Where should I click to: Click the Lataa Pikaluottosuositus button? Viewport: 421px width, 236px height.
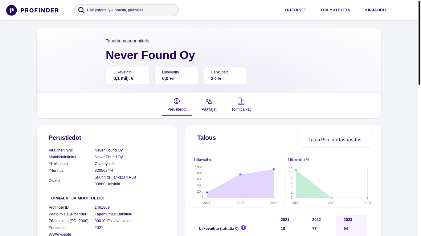pos(335,140)
